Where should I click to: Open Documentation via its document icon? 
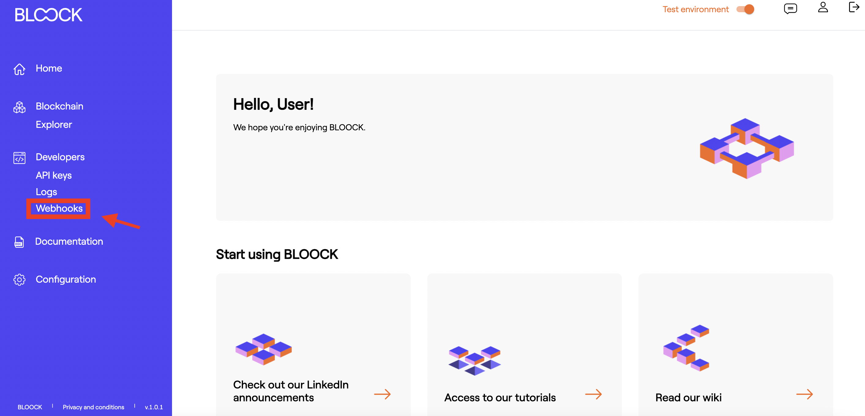pyautogui.click(x=19, y=242)
